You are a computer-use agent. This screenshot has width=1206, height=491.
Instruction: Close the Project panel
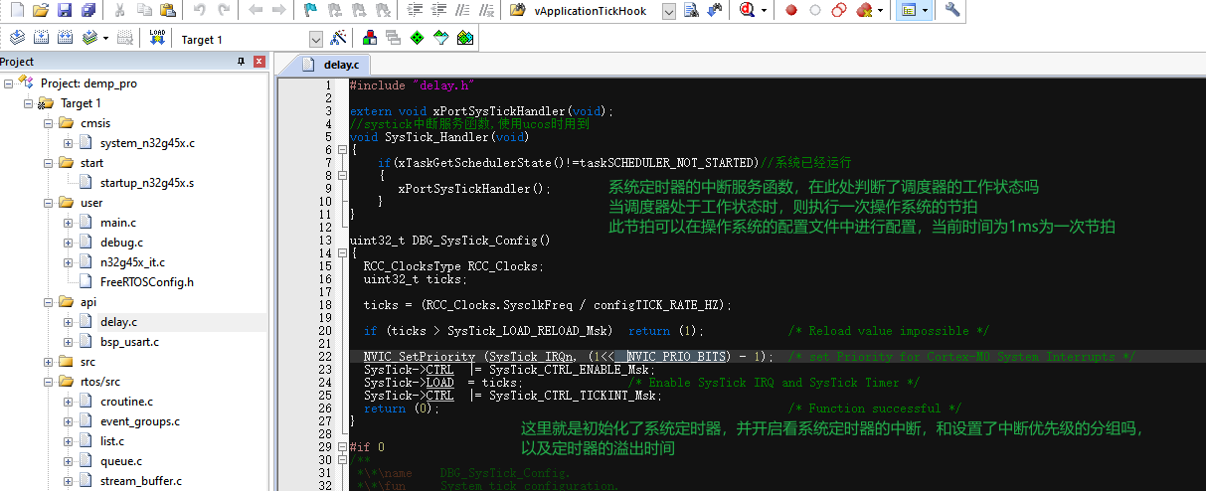pos(259,62)
